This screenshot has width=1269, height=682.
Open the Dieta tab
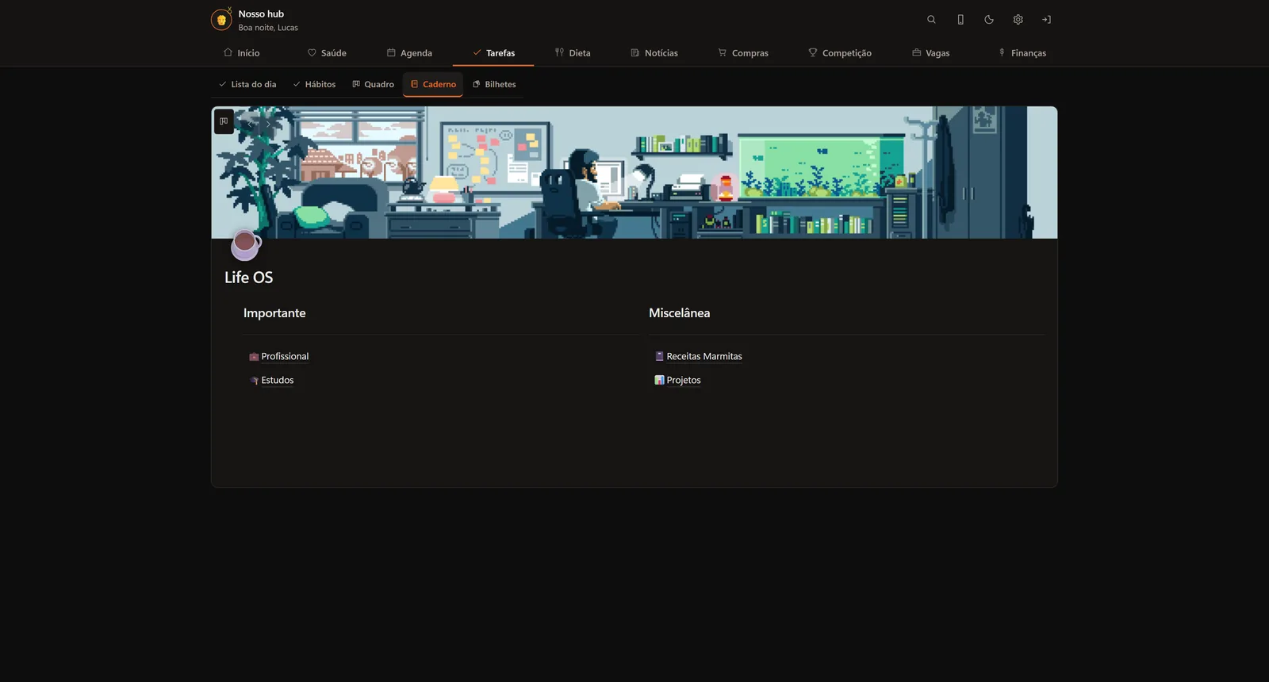coord(573,53)
